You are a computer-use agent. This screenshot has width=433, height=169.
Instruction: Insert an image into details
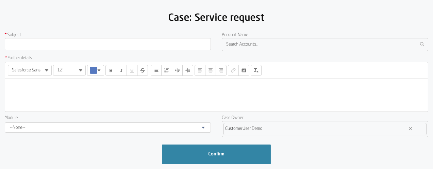244,70
